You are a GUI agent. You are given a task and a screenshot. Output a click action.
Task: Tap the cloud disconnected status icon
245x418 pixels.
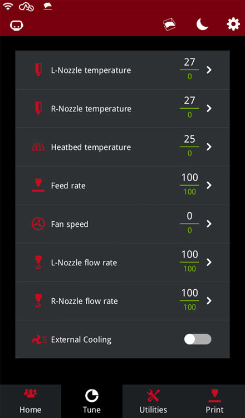point(26,7)
